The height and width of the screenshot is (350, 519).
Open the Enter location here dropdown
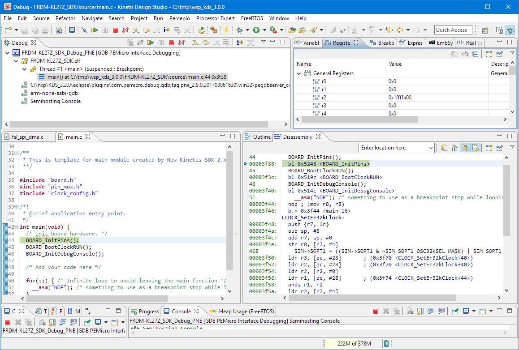click(431, 148)
